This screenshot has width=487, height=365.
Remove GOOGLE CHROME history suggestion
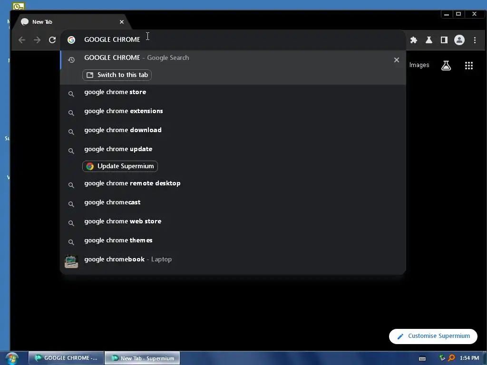(x=396, y=60)
